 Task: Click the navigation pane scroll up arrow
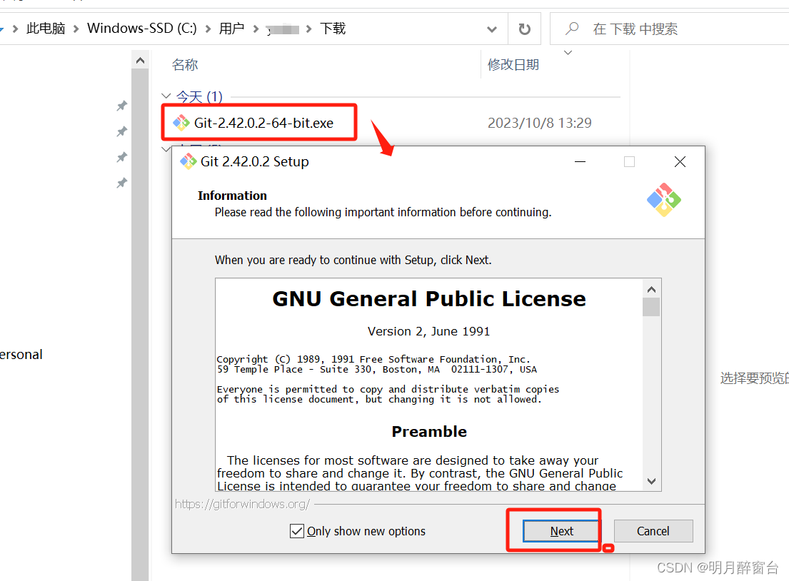(141, 61)
